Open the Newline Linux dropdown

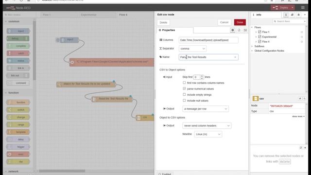click(208, 134)
